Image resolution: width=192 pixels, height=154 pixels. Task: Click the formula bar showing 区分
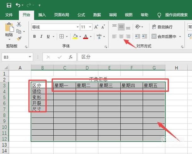pyautogui.click(x=135, y=57)
